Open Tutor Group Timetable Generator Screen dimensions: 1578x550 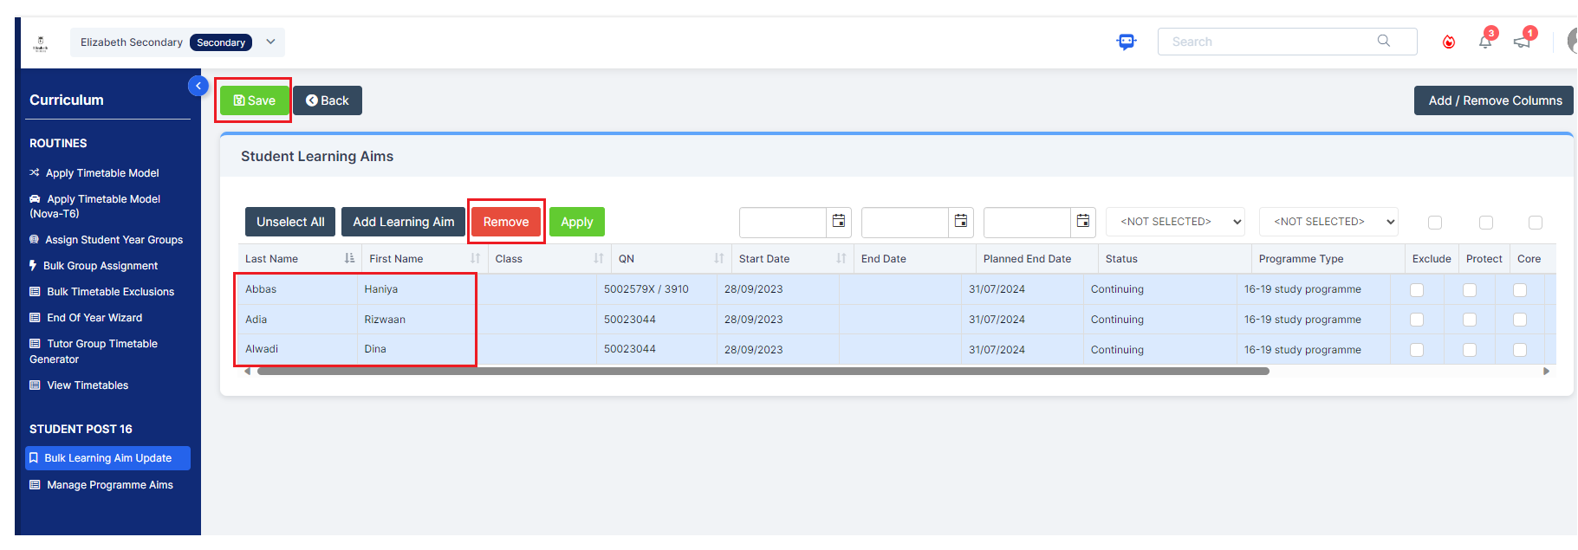(x=94, y=352)
